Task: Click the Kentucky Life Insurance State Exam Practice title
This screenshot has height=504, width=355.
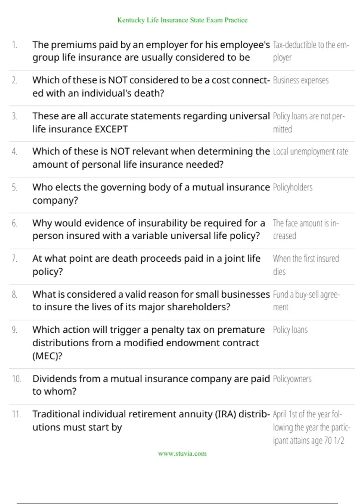Action: point(182,20)
